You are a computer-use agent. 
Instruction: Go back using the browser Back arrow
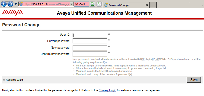[x=4, y=4]
